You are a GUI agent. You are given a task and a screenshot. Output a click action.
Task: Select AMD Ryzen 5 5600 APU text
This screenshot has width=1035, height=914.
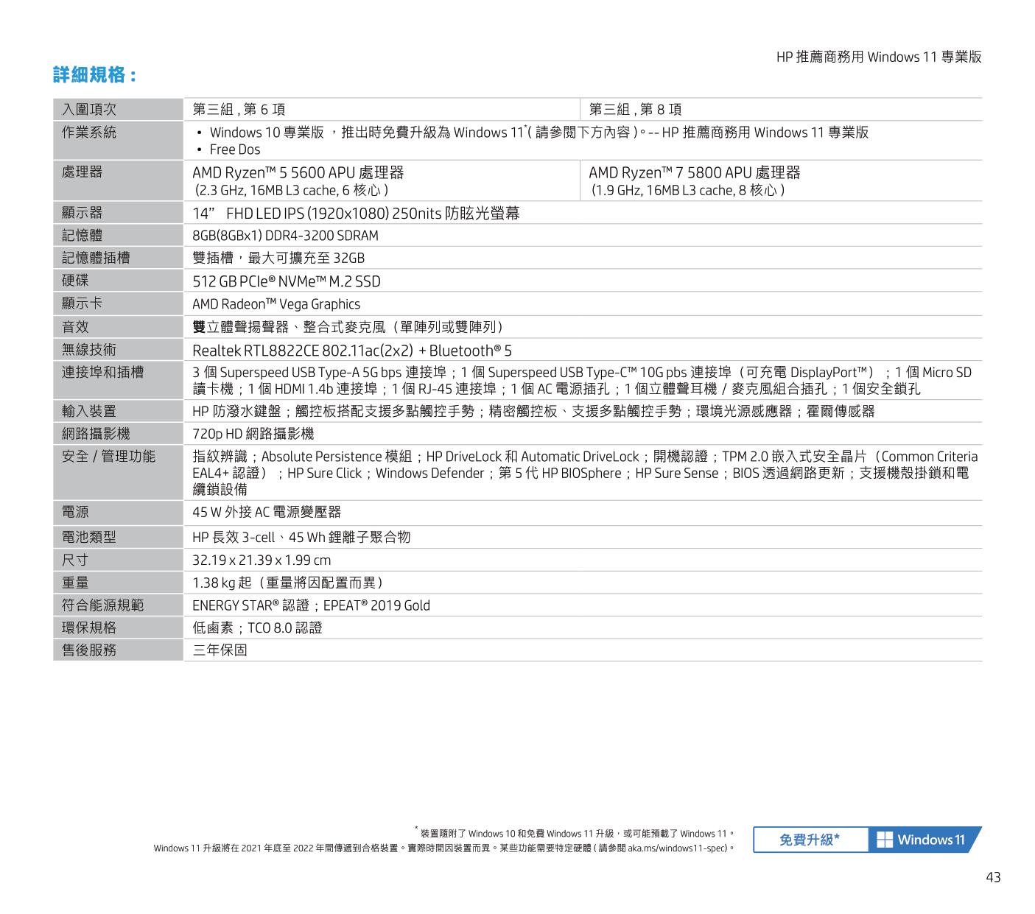[x=298, y=173]
